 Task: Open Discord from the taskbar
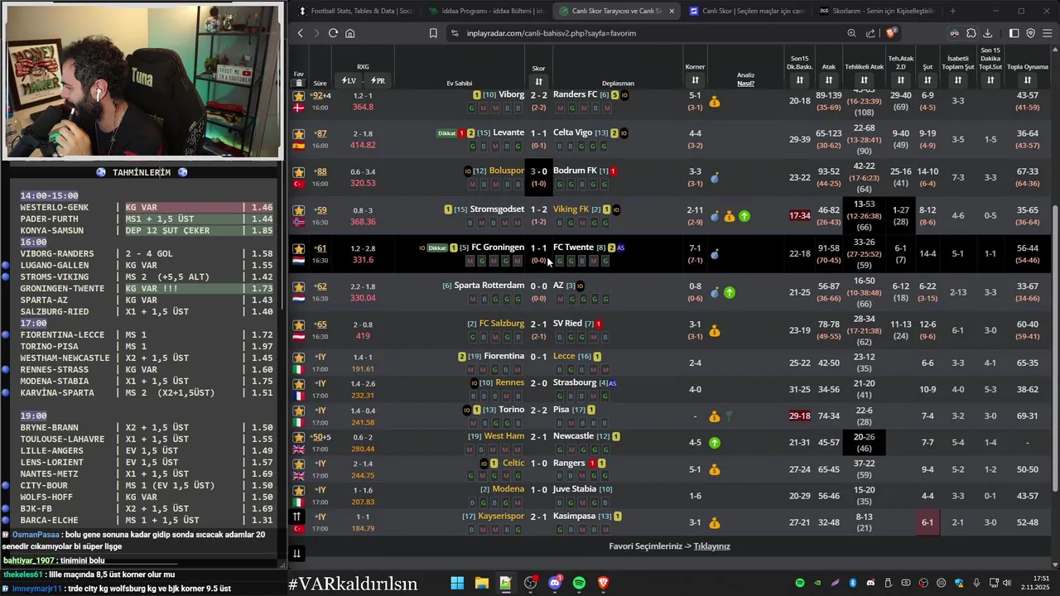pos(555,583)
